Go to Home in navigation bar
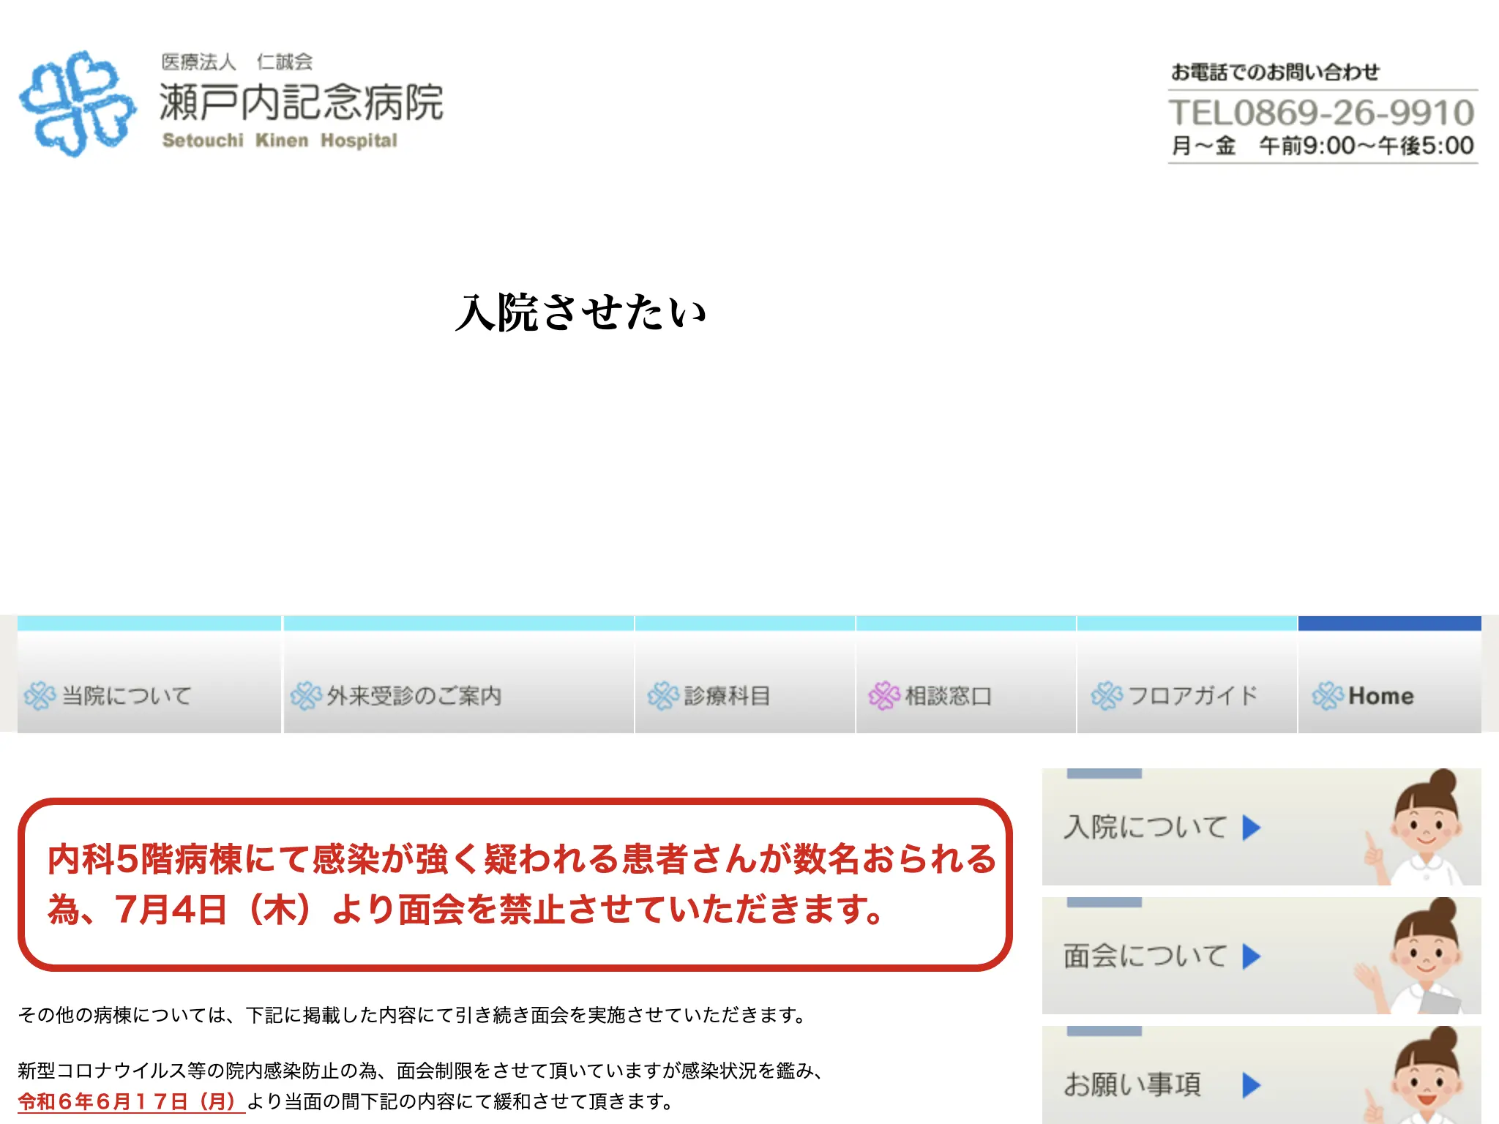 pos(1390,675)
